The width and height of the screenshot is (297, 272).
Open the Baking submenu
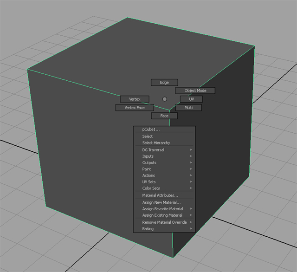point(164,229)
